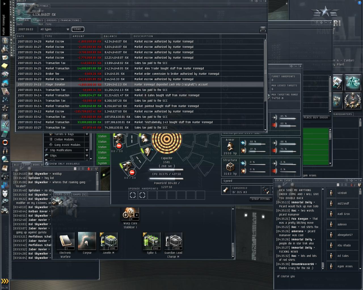Select the Warp Core Stabilizer I item
Viewport: 363px width, 290px height.
click(x=130, y=218)
